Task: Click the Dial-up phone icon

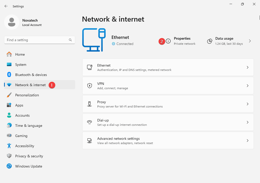Action: (x=89, y=122)
